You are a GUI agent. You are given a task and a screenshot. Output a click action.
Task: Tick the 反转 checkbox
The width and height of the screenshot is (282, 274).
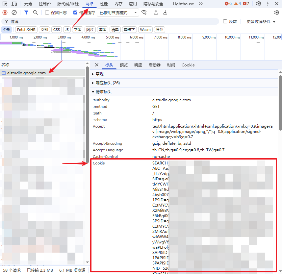225,21
